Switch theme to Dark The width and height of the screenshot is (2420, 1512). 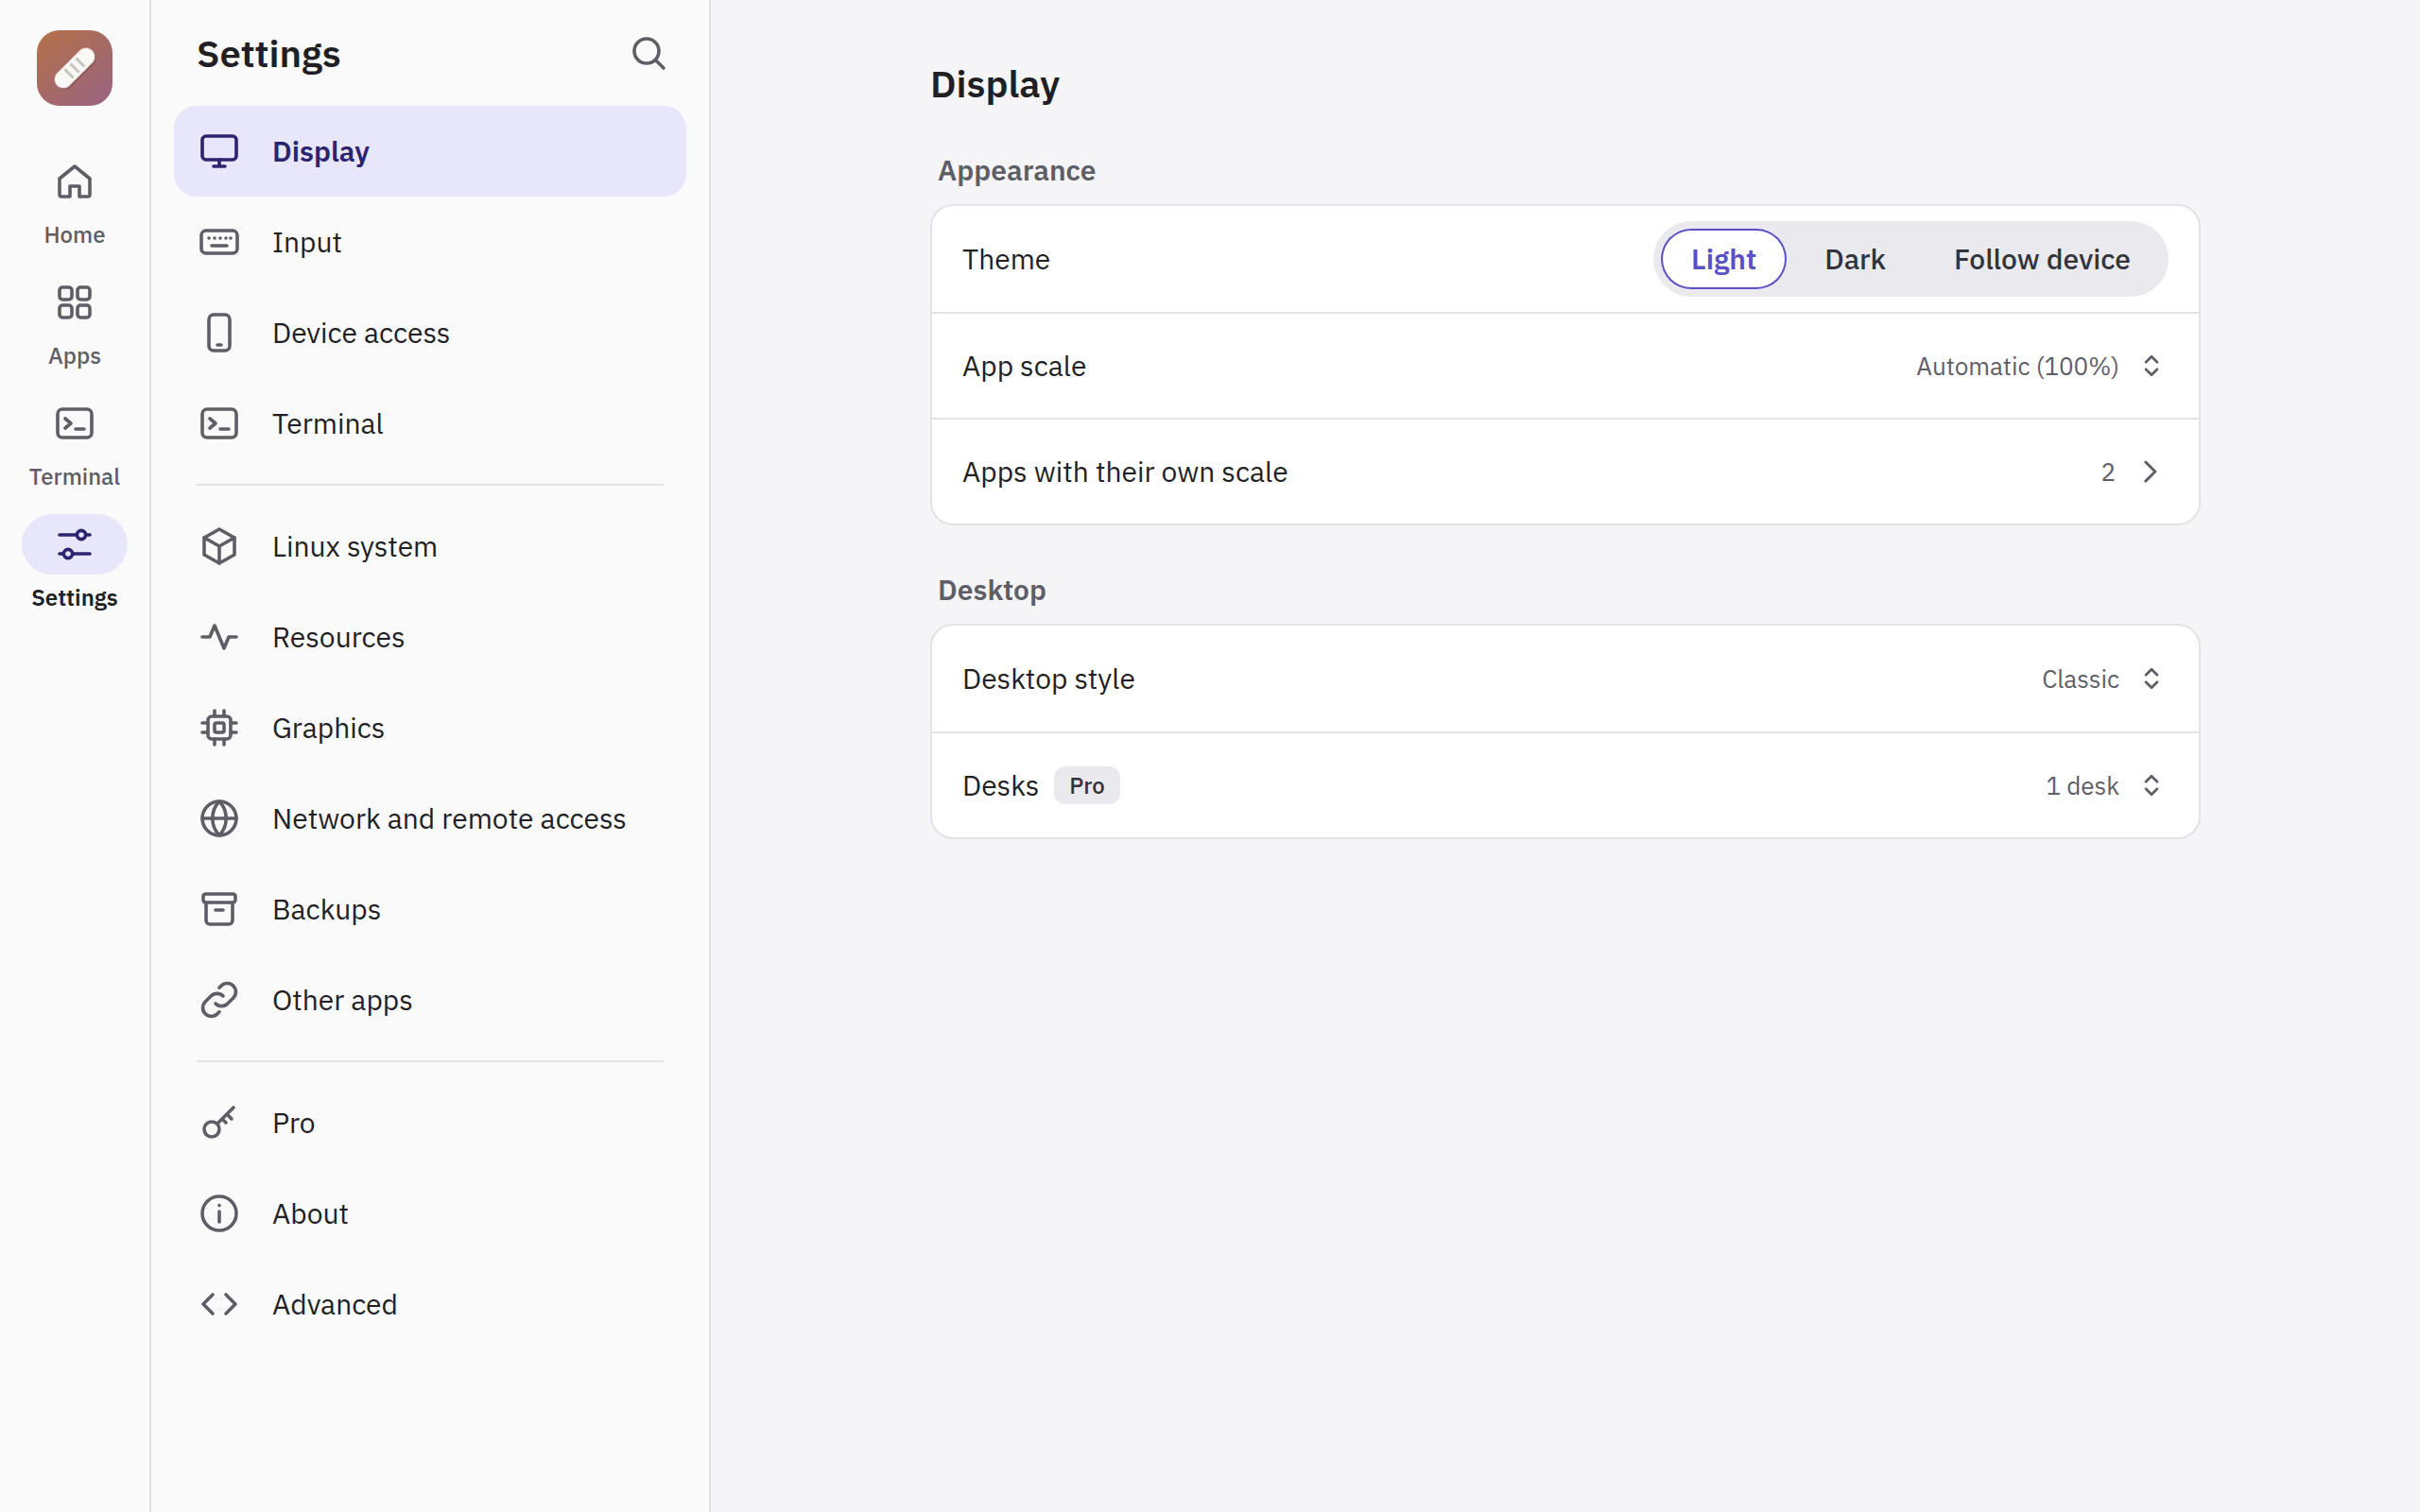(1854, 259)
